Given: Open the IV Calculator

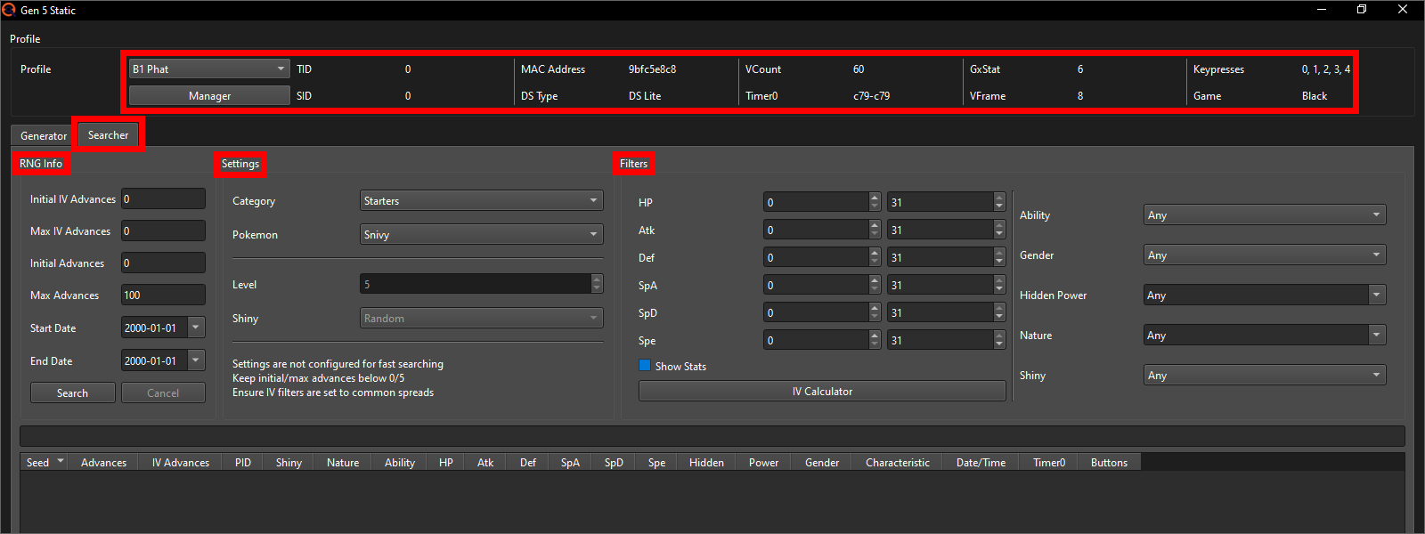Looking at the screenshot, I should (822, 391).
